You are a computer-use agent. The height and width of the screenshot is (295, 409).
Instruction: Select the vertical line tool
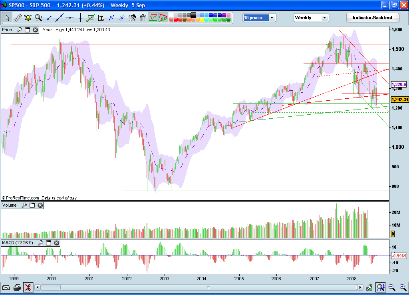tap(80, 18)
